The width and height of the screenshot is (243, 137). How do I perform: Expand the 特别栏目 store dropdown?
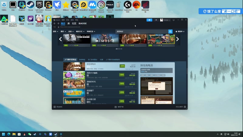91,31
